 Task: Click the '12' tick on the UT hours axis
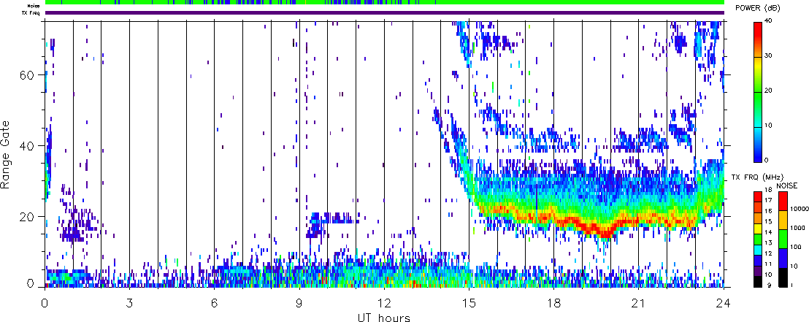[384, 302]
